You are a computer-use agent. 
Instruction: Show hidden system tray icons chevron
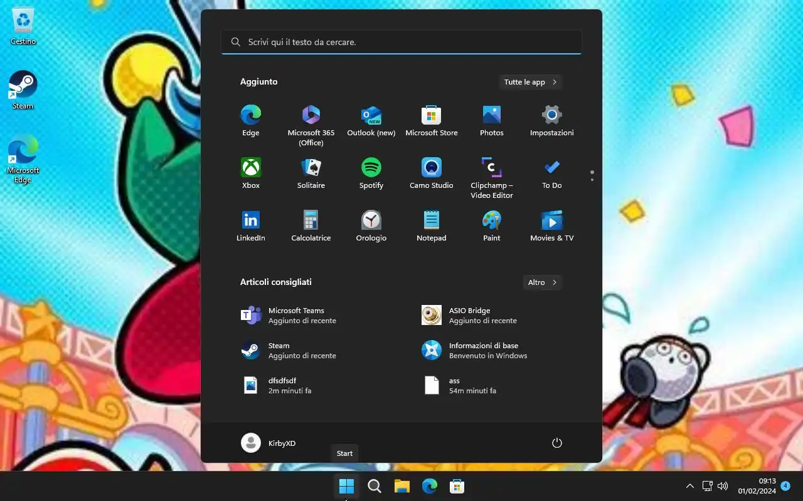pos(690,486)
